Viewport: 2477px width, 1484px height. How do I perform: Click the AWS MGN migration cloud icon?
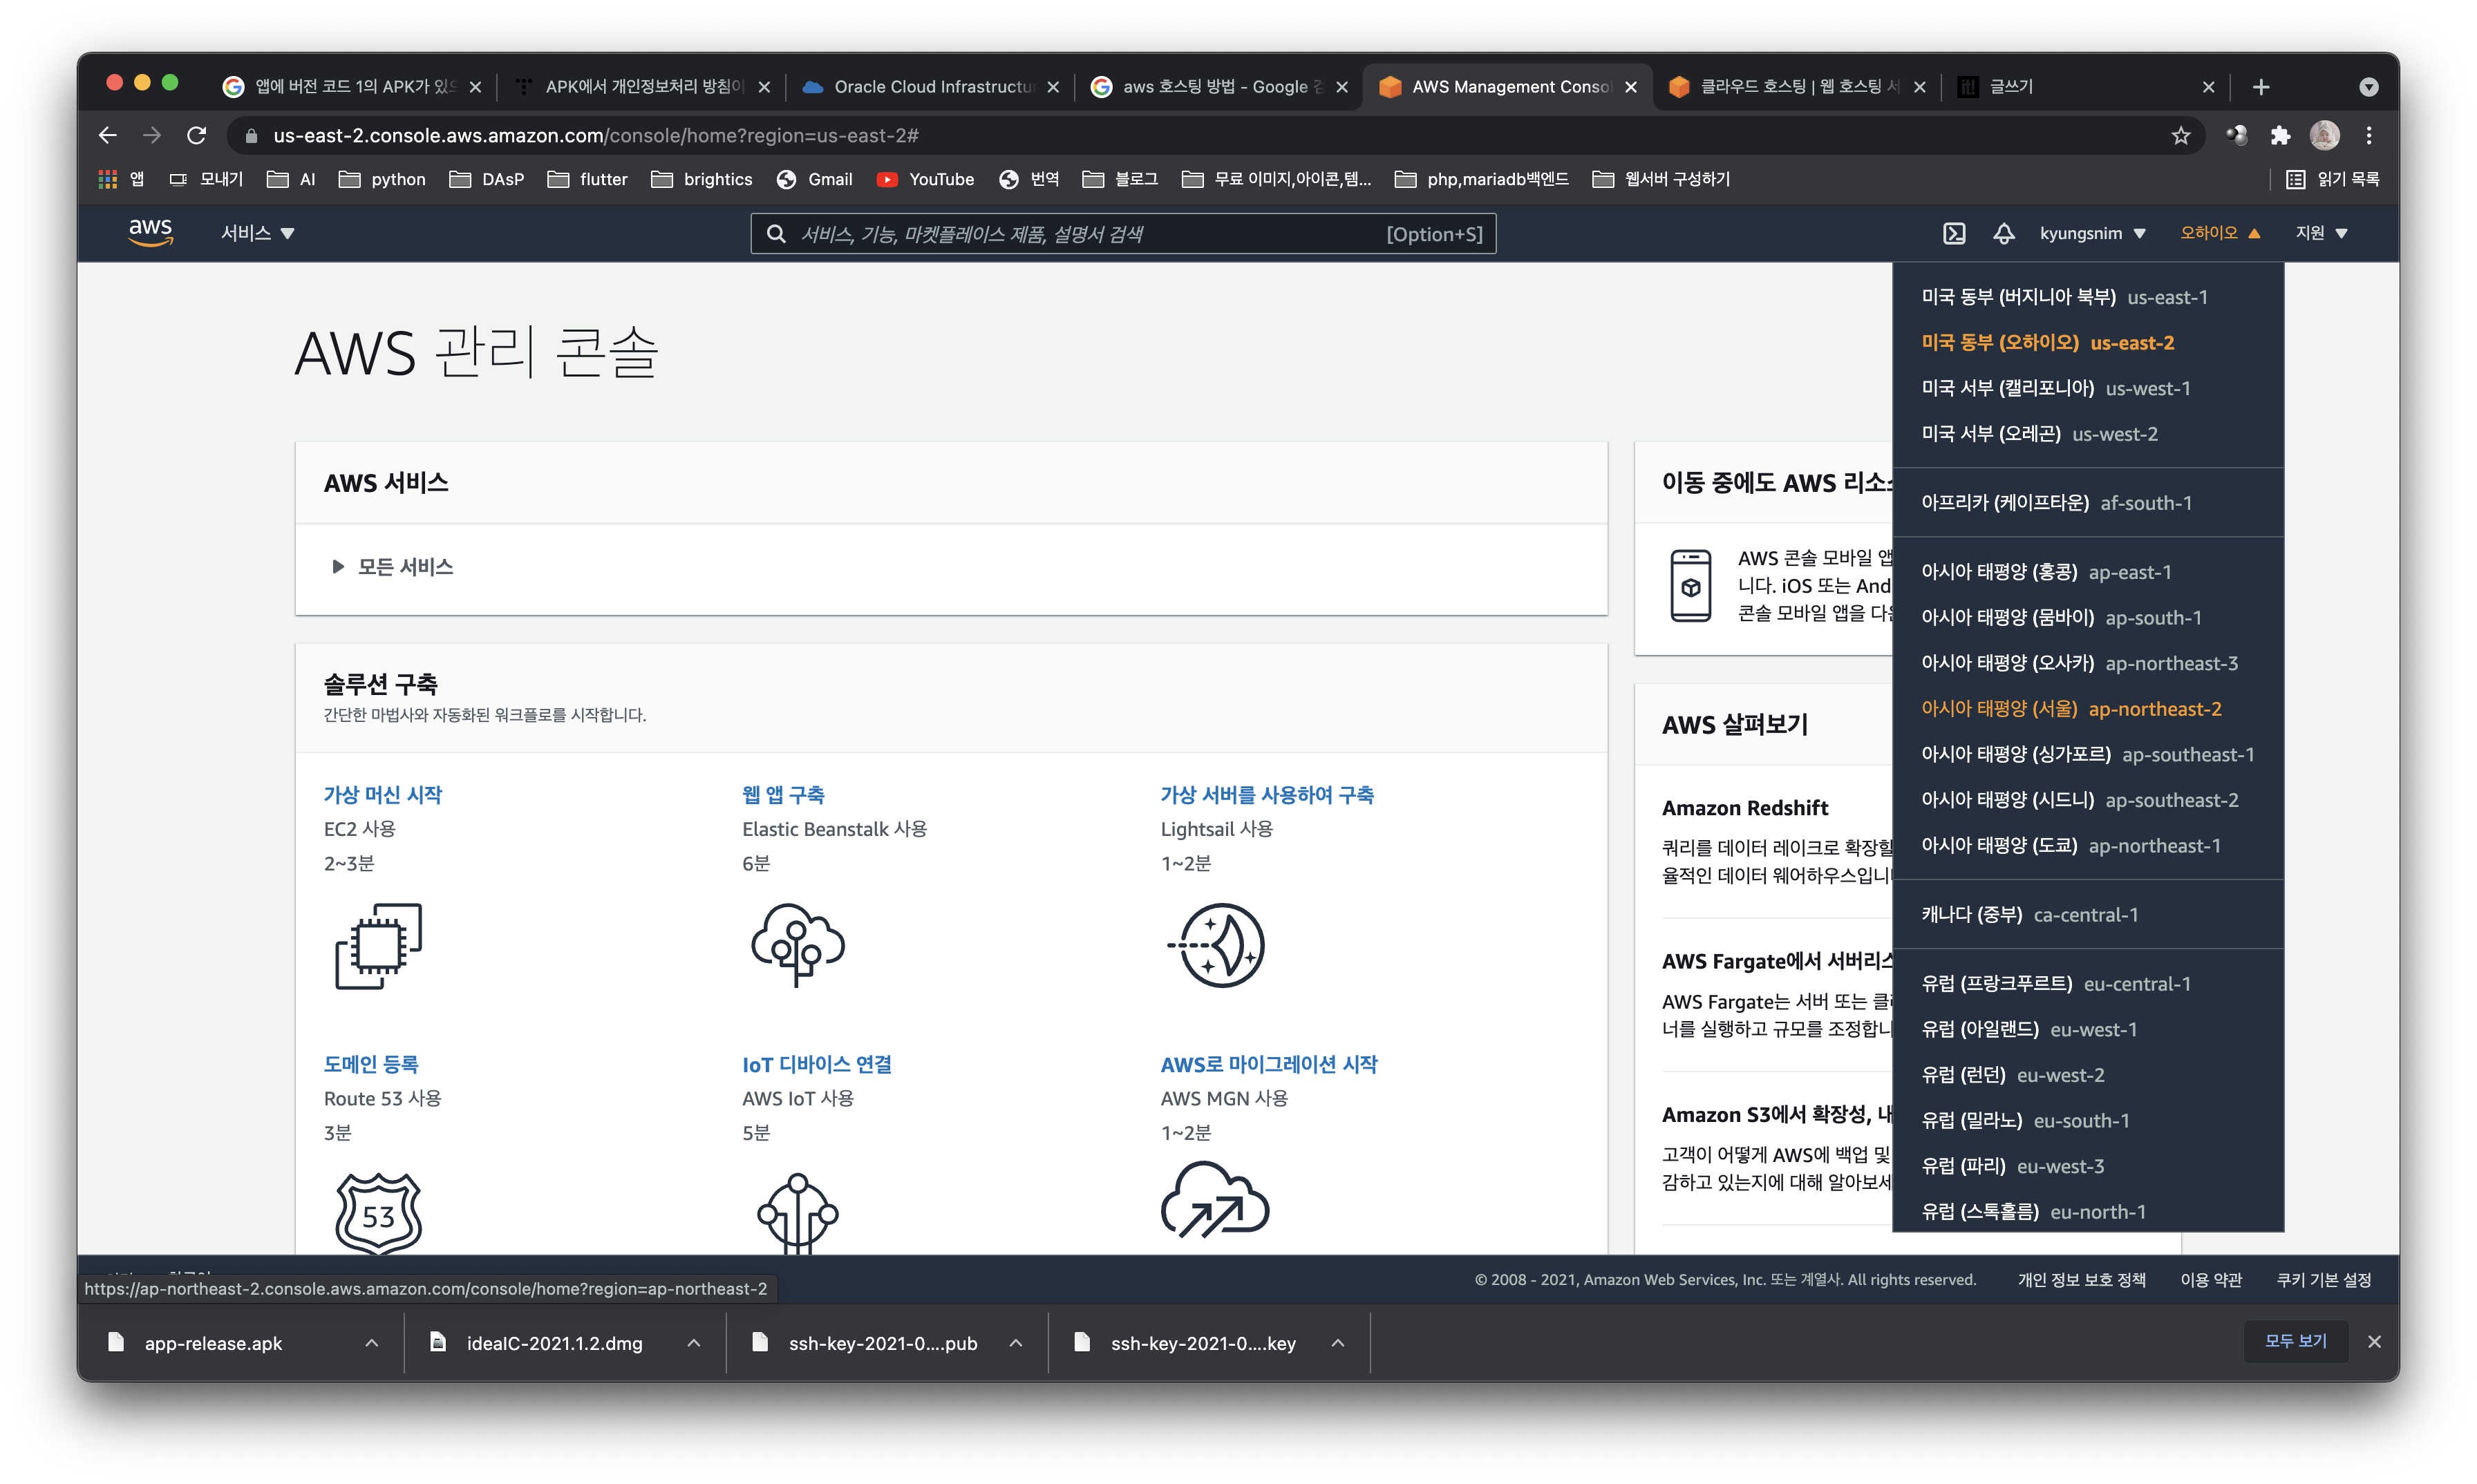tap(1214, 1200)
